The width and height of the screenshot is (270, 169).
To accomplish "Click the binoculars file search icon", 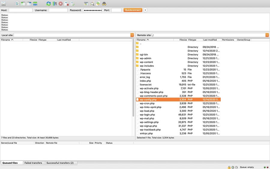I will point(104,4).
